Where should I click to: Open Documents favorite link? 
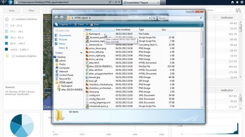tap(65, 35)
